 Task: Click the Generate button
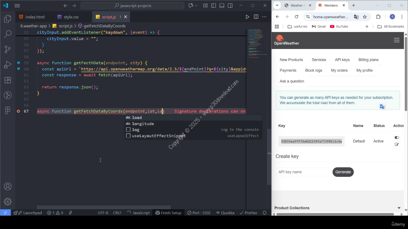[x=343, y=172]
